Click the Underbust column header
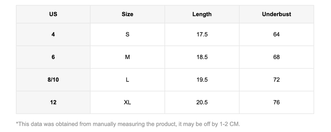The height and width of the screenshot is (132, 331). pos(277,14)
